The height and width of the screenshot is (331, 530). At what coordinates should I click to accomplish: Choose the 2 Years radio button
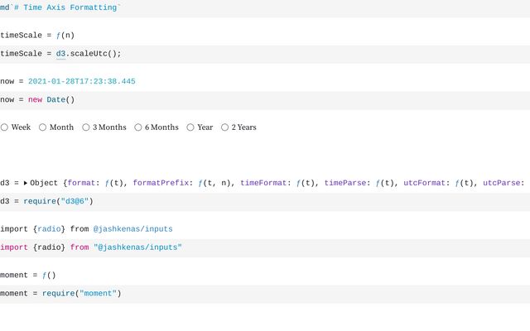[225, 127]
